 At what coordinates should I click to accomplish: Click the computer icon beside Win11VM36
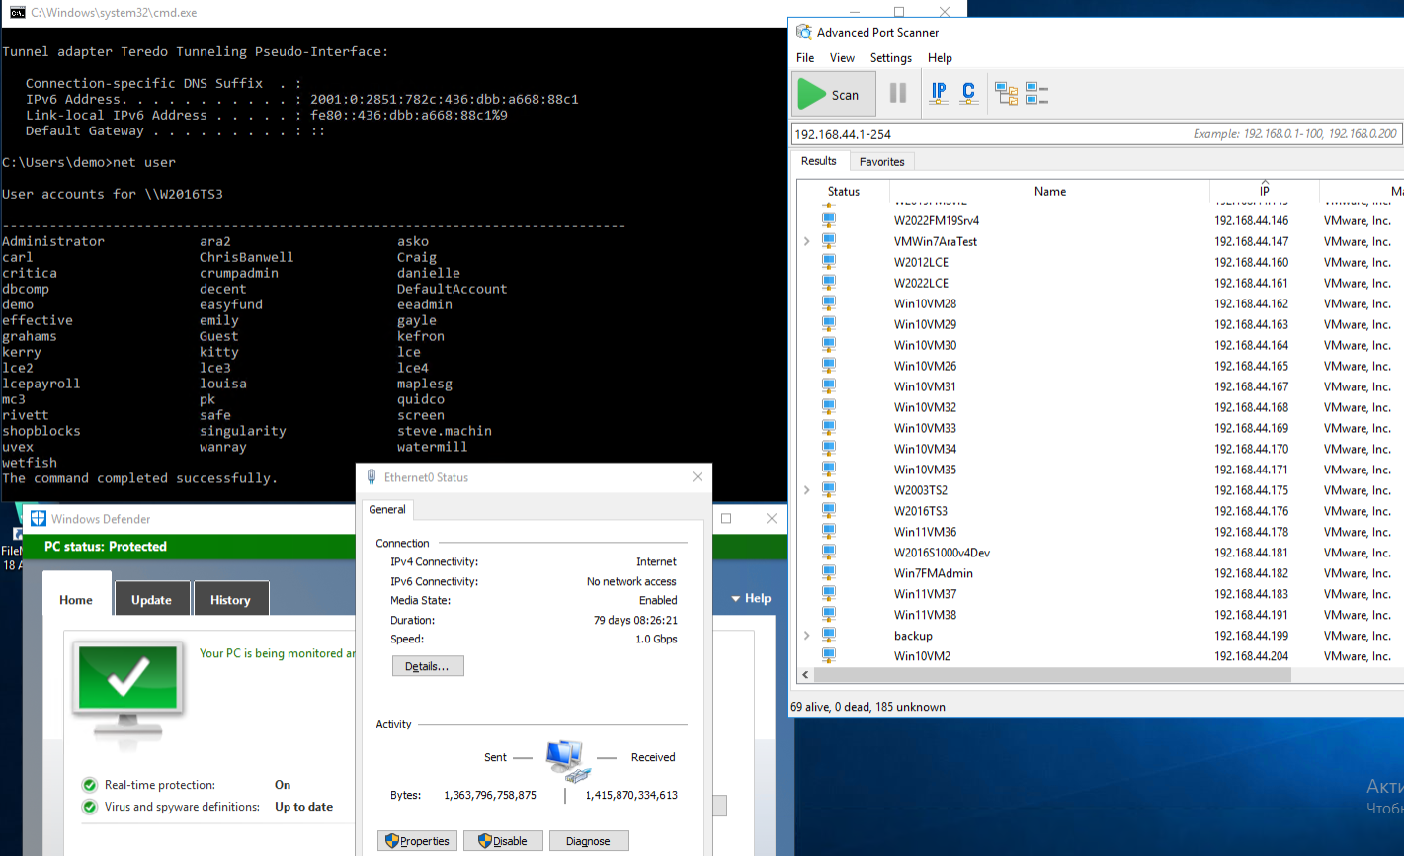click(829, 532)
